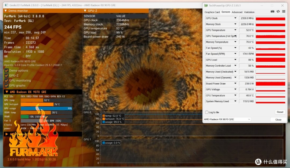Click the GPU Clock red graph bar

point(270,18)
